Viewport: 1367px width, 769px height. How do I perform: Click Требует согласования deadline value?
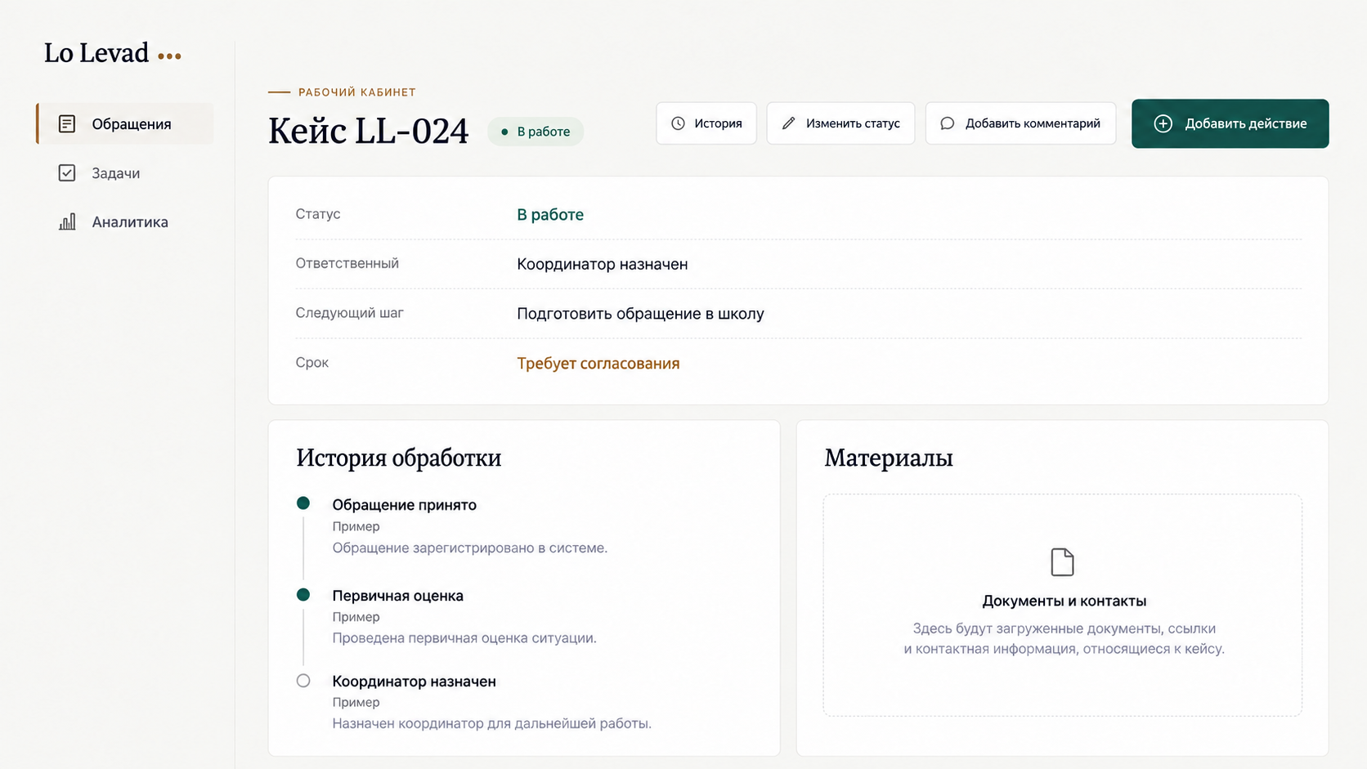(x=598, y=364)
